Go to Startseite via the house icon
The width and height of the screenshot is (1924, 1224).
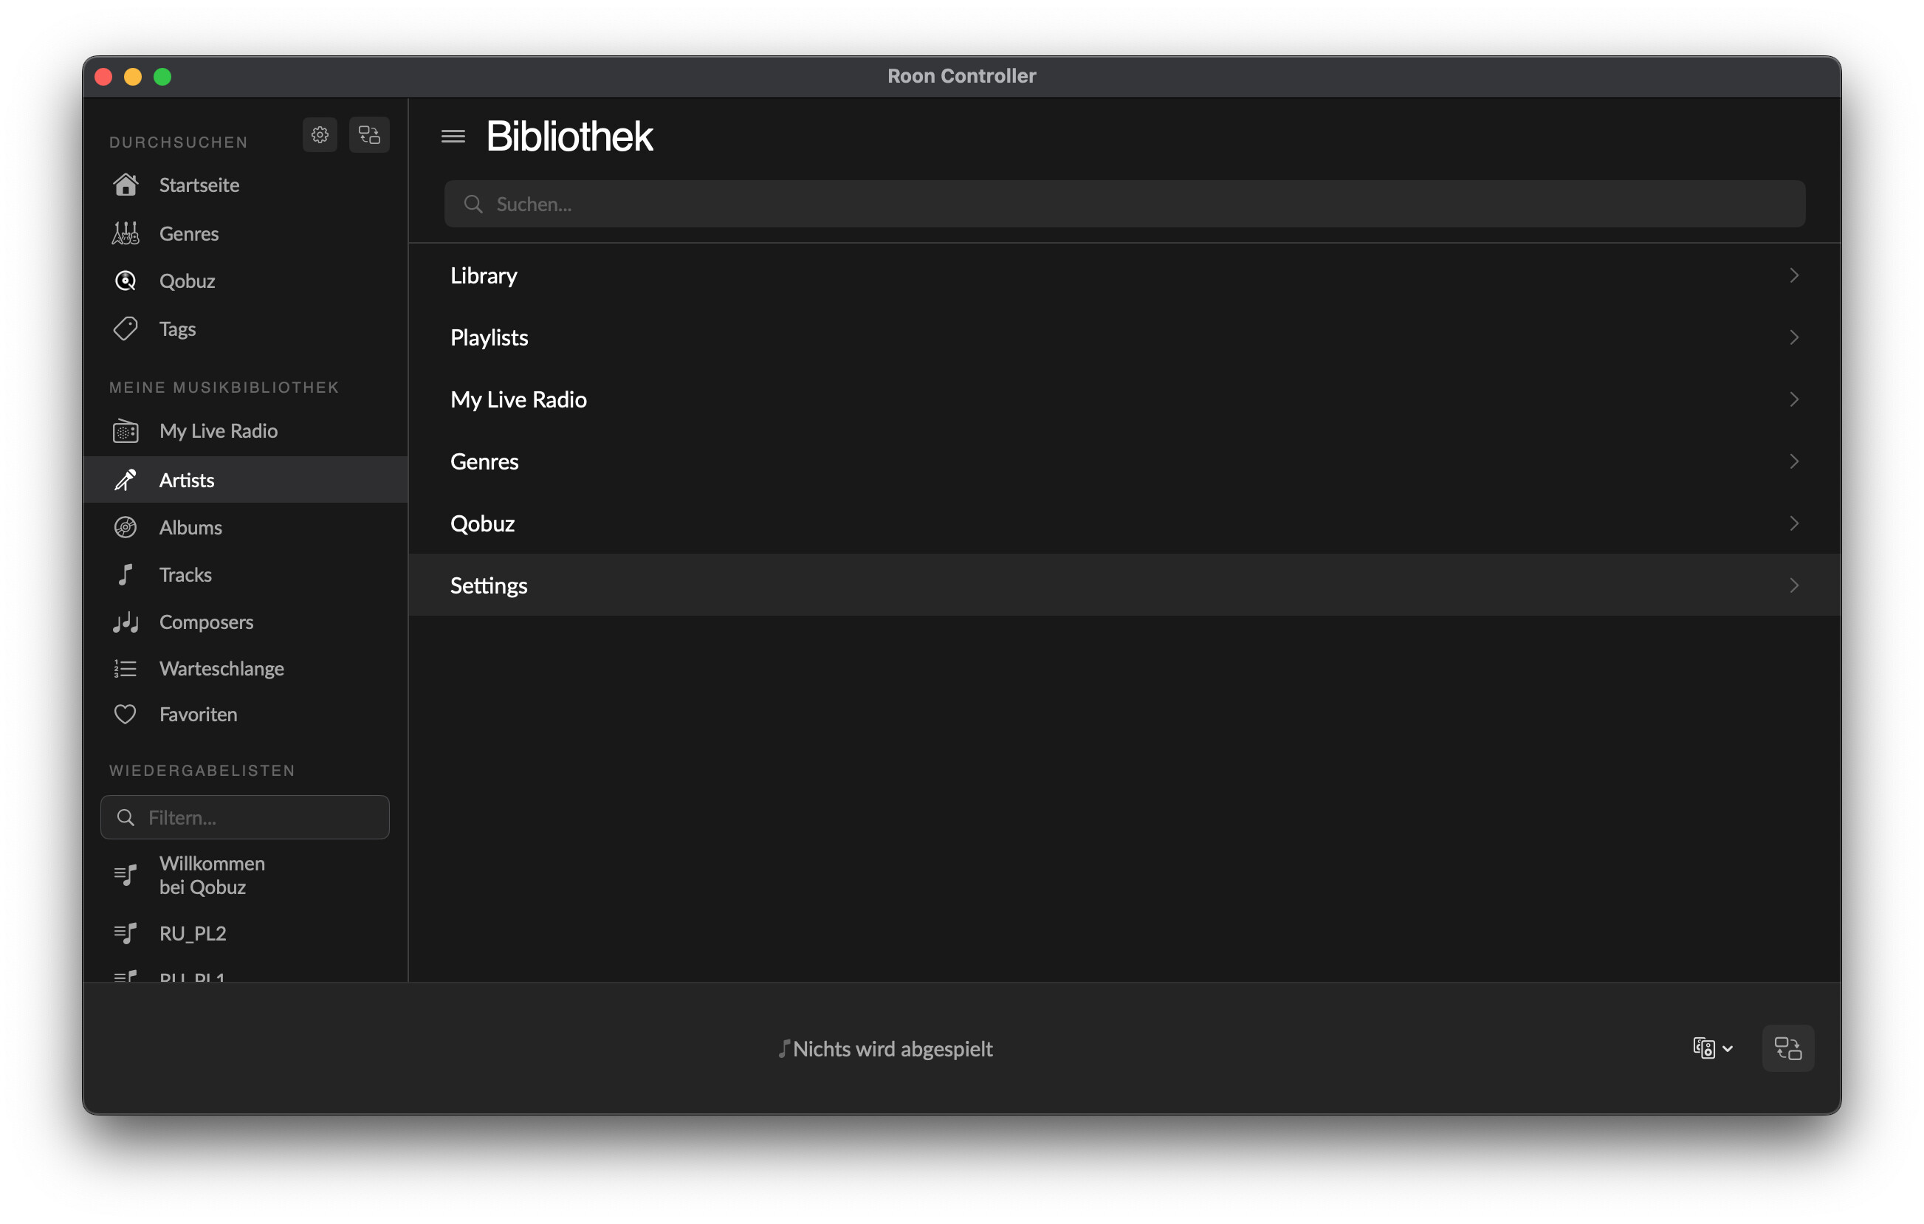click(x=126, y=185)
